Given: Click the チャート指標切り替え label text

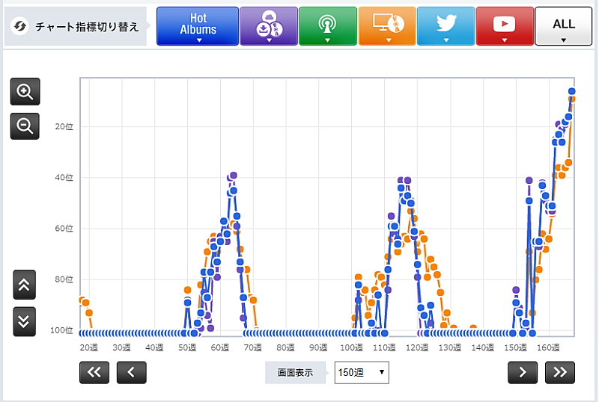Looking at the screenshot, I should click(x=88, y=26).
